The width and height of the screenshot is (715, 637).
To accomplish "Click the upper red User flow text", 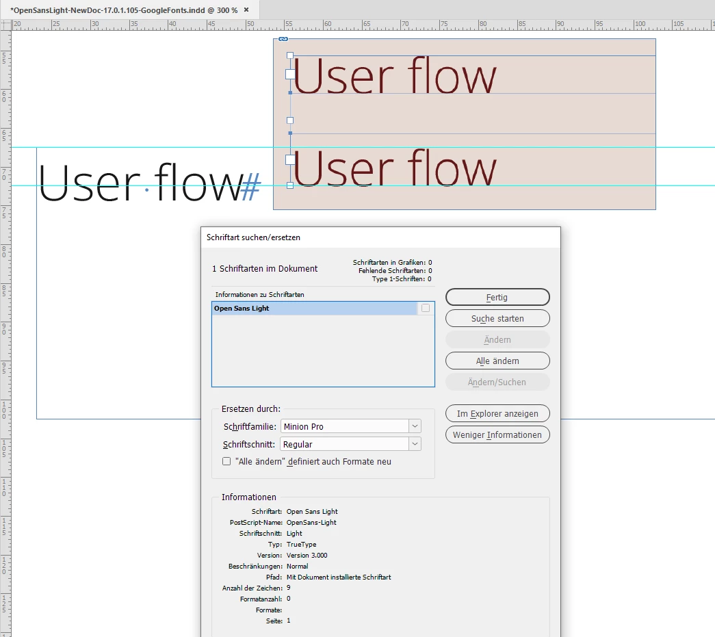I will coord(395,76).
